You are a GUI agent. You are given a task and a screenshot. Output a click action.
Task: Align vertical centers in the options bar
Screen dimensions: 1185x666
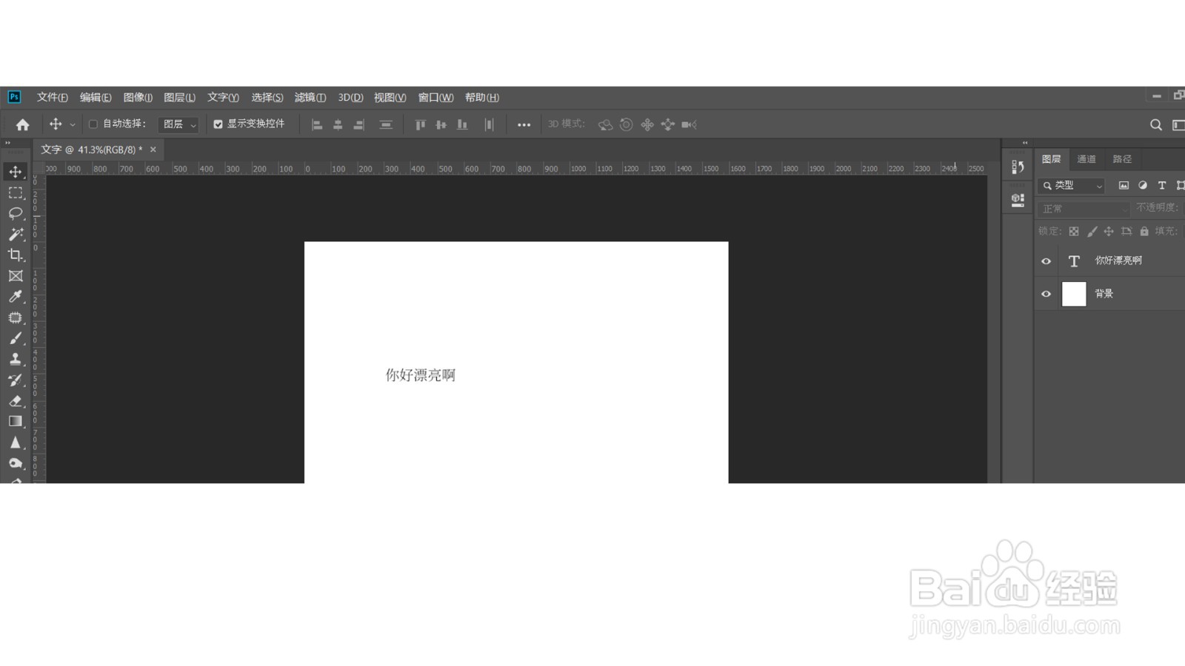click(x=441, y=124)
